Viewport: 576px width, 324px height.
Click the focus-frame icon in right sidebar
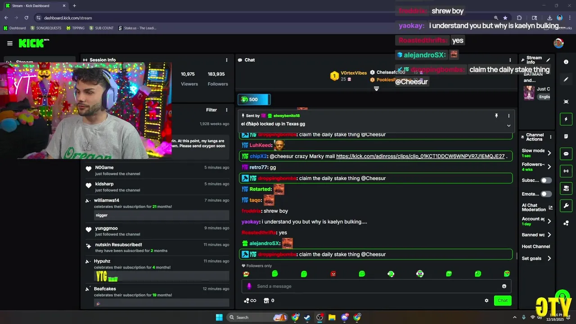566,102
